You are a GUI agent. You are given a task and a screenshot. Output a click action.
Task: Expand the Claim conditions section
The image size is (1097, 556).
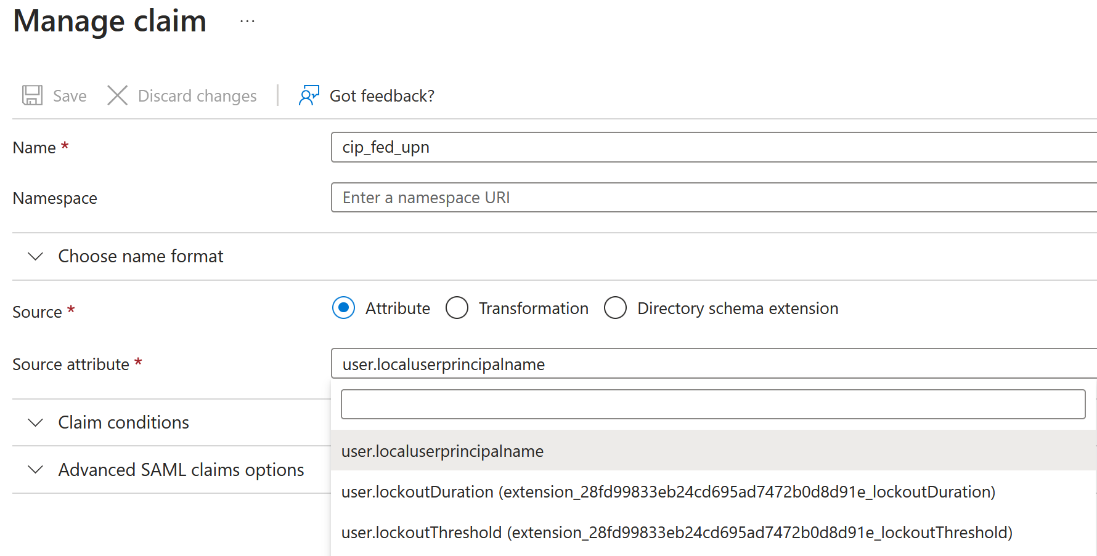123,422
